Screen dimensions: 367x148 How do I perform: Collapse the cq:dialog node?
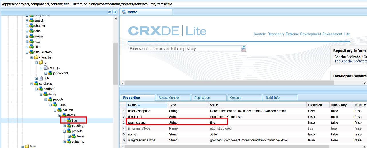pos(32,83)
